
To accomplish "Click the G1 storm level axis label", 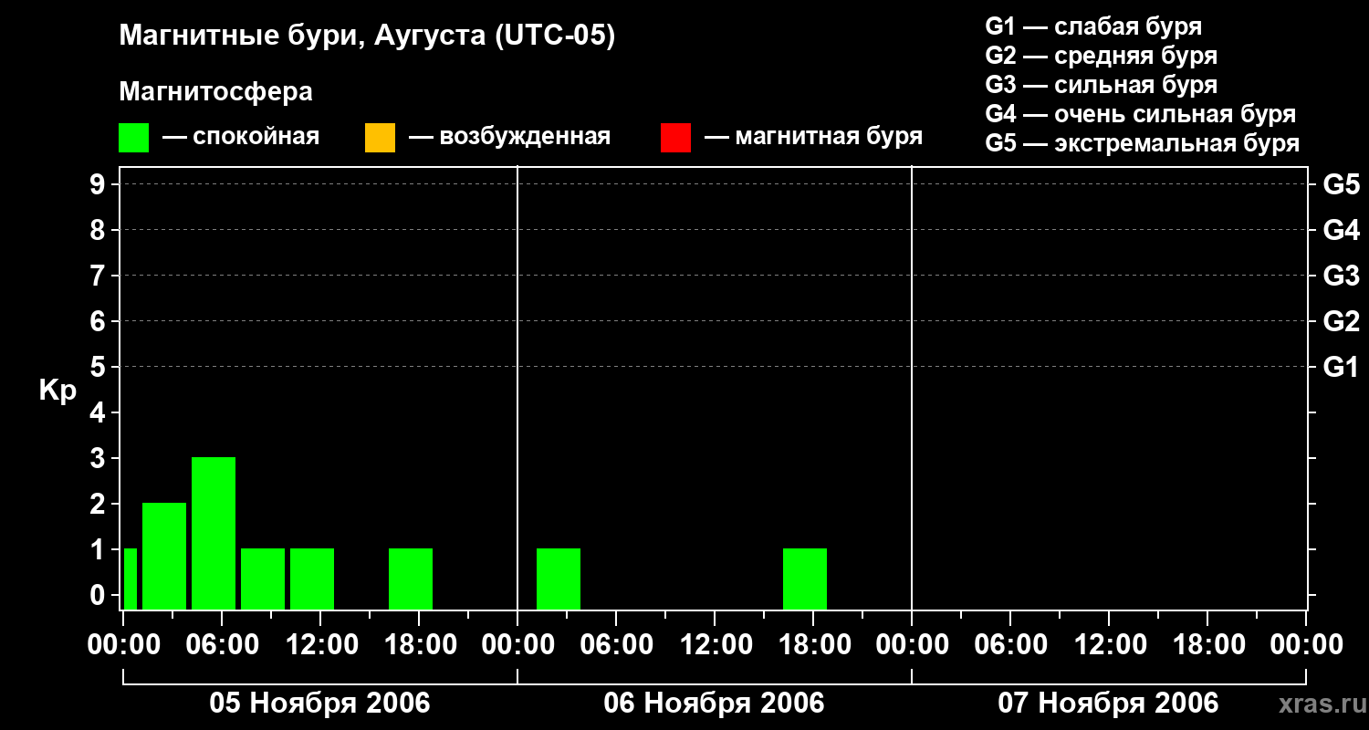I will 1341,367.
